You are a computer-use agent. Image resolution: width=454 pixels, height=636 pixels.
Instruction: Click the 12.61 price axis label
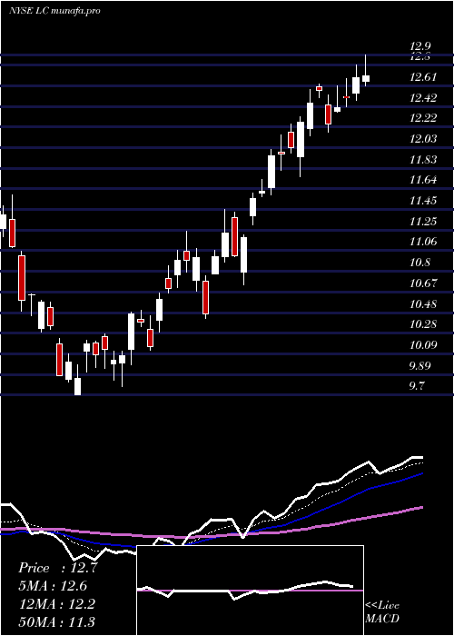(424, 77)
